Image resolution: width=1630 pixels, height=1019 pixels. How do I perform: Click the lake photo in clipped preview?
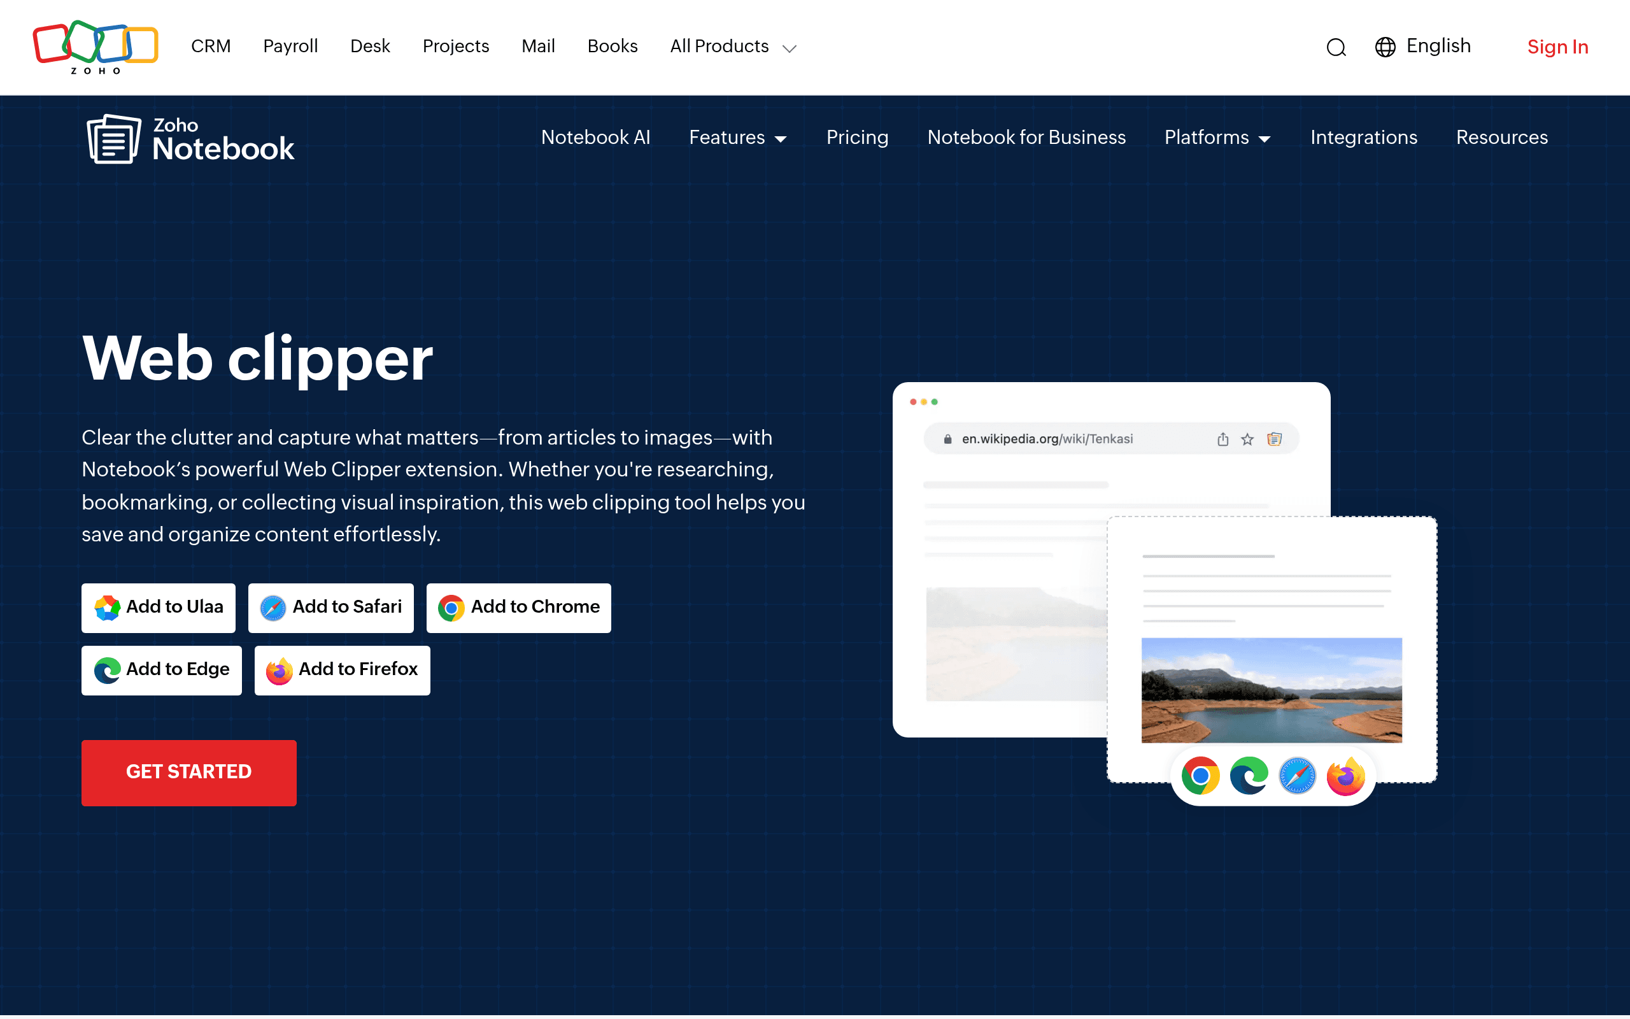click(x=1272, y=690)
